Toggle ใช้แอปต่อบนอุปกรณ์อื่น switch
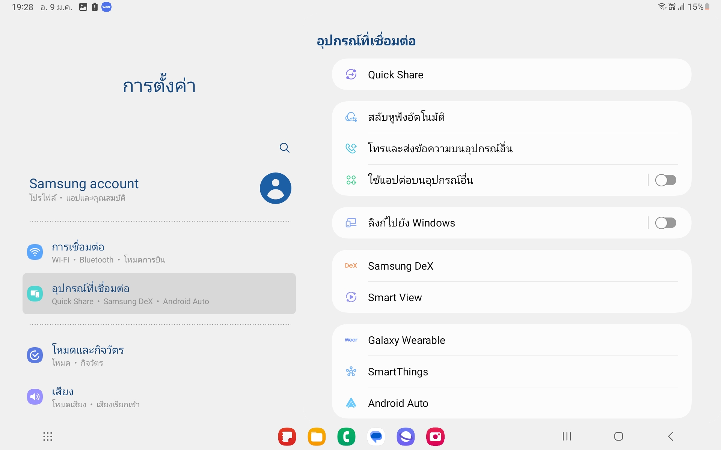The height and width of the screenshot is (450, 721). (x=665, y=180)
